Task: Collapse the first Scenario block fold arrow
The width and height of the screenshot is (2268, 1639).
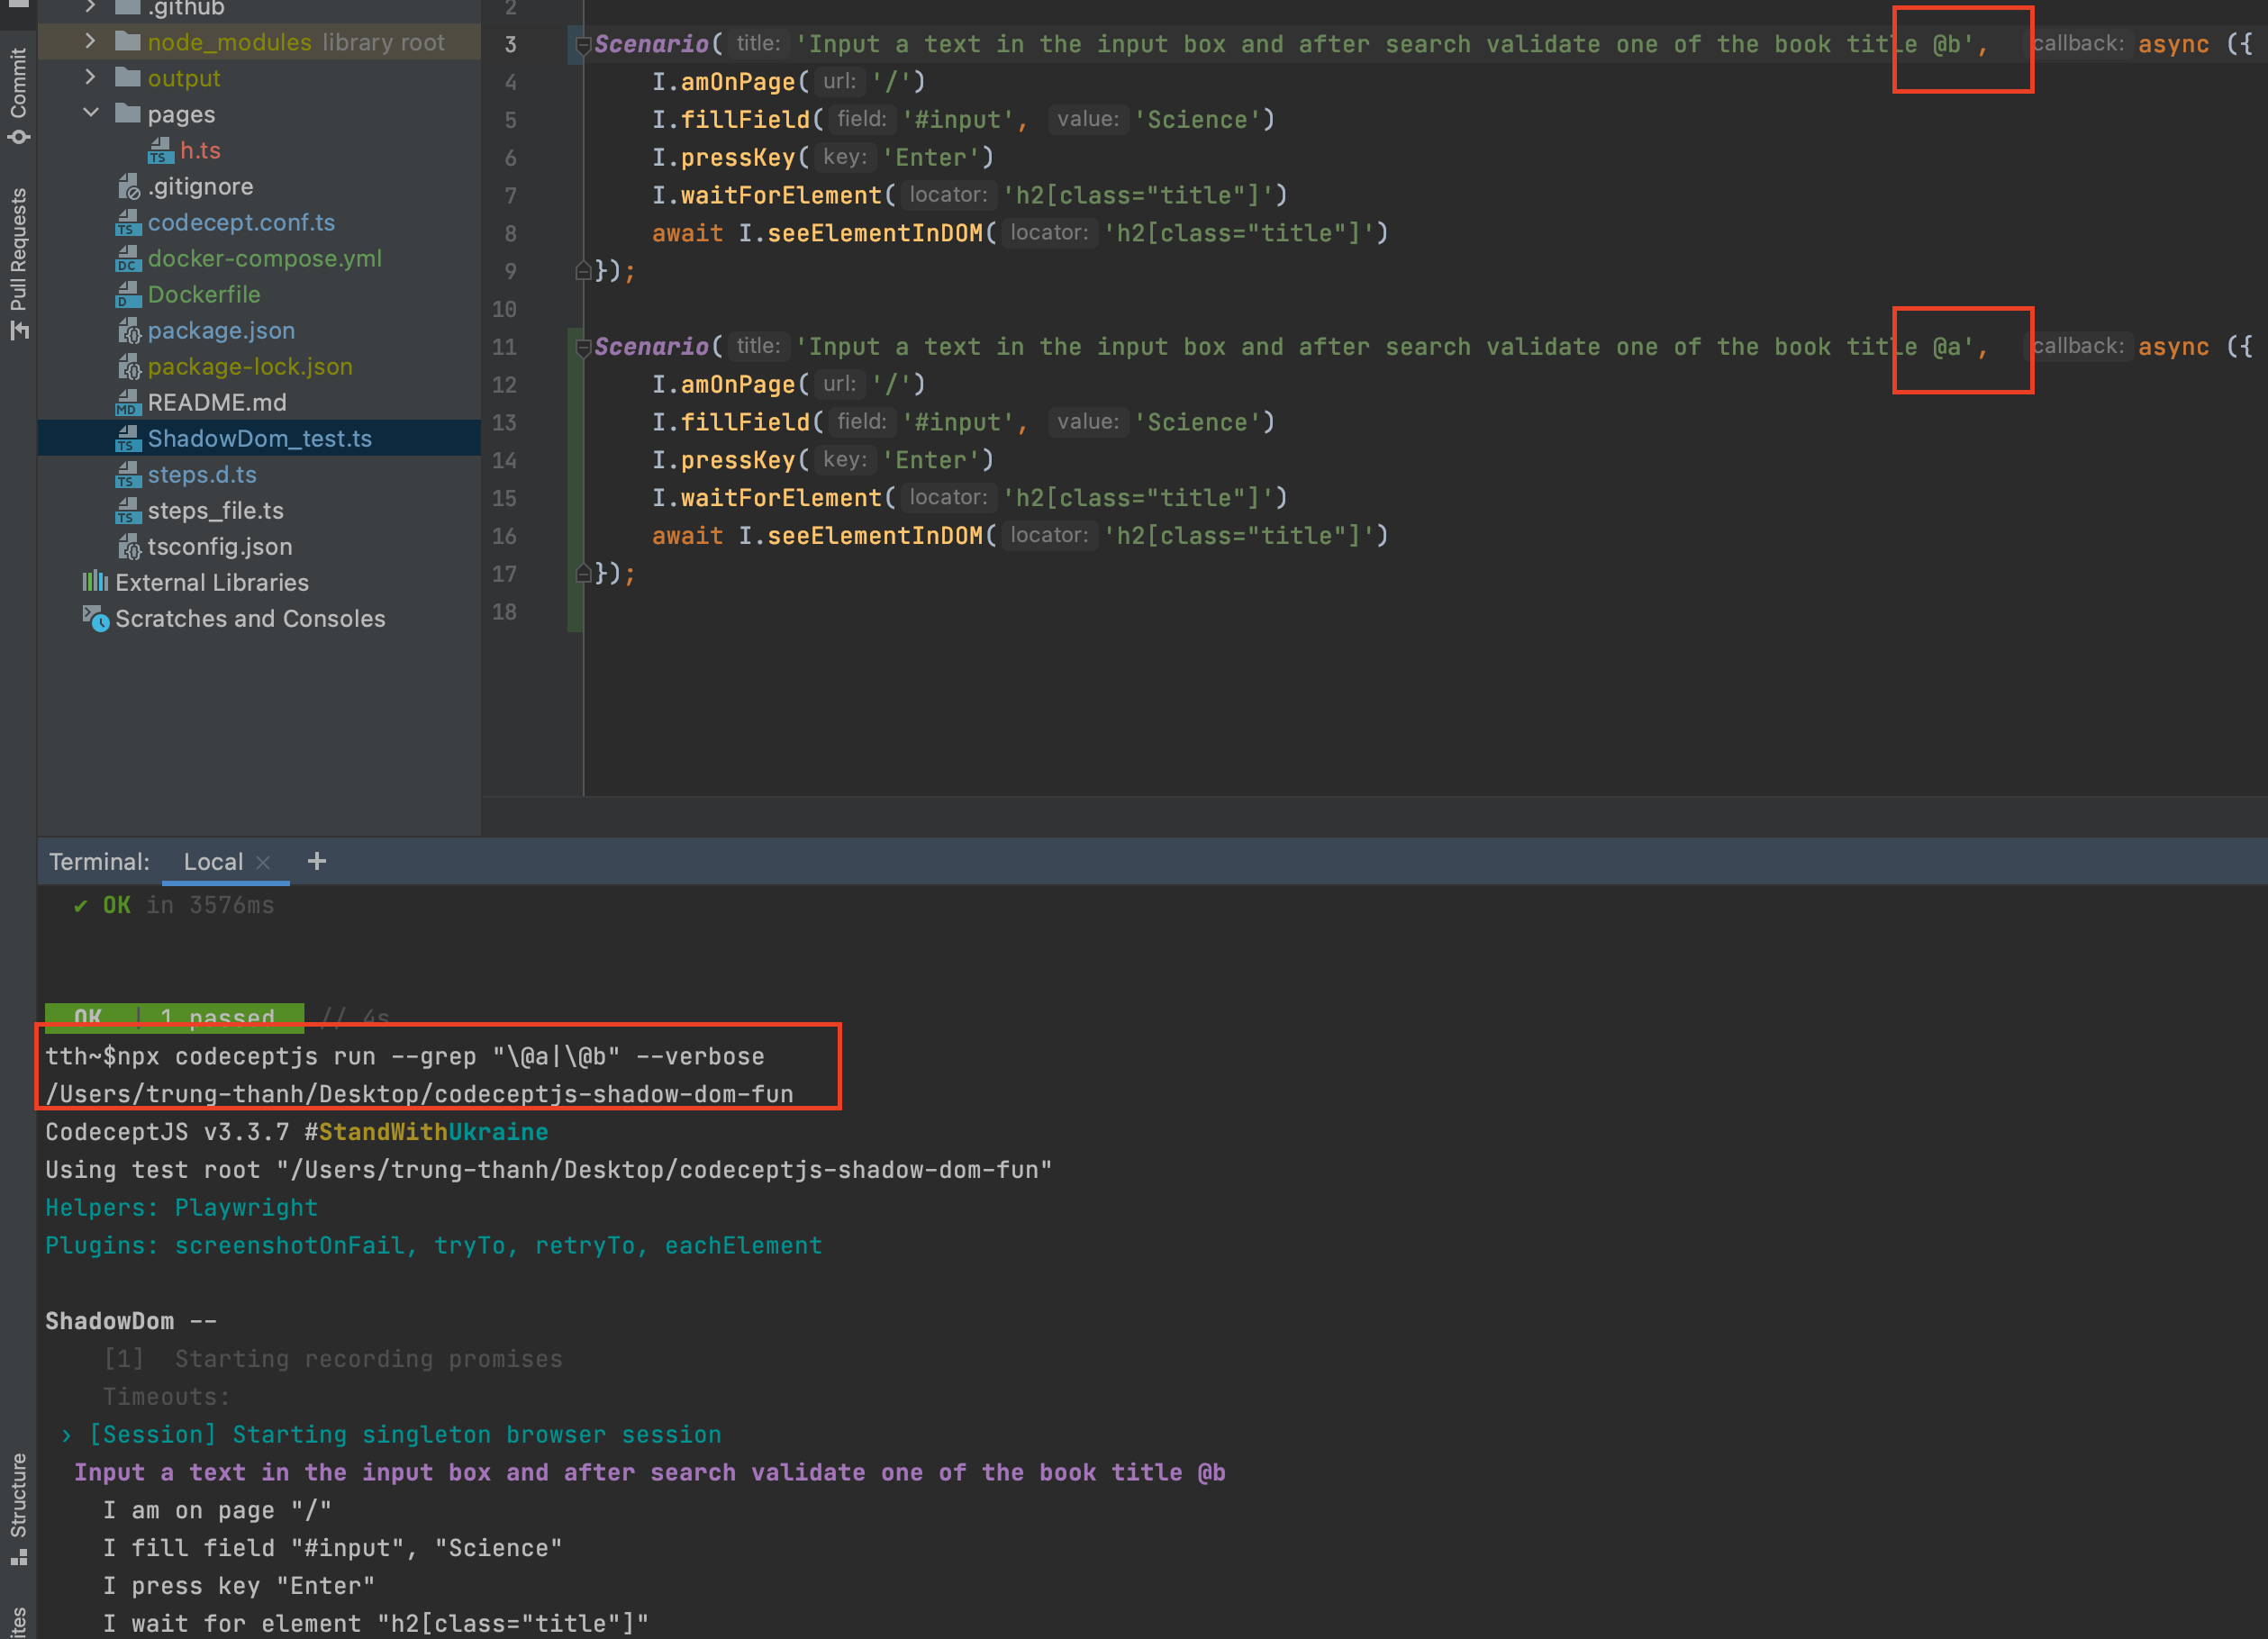Action: point(583,45)
